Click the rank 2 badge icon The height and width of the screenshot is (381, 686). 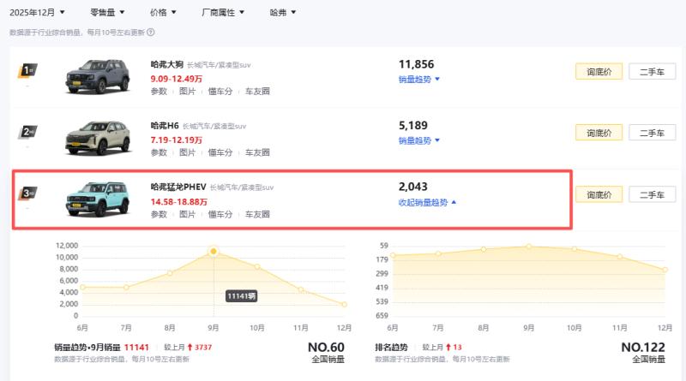[x=27, y=132]
